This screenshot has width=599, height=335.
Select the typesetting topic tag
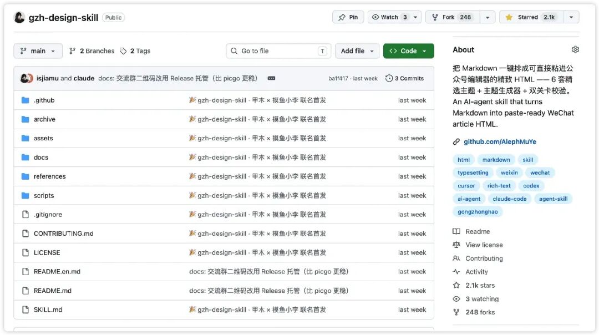coord(473,172)
